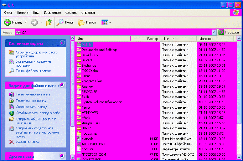The image size is (243, 161).
Task: Select the продукты folder name
Action: (89, 134)
